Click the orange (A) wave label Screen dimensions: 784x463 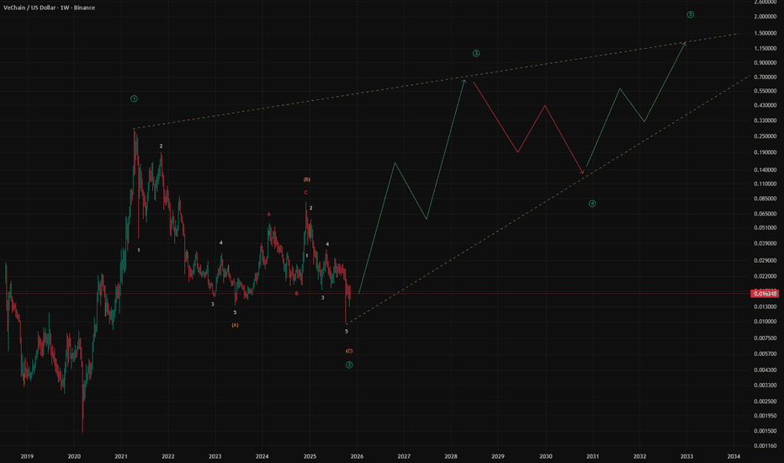235,325
